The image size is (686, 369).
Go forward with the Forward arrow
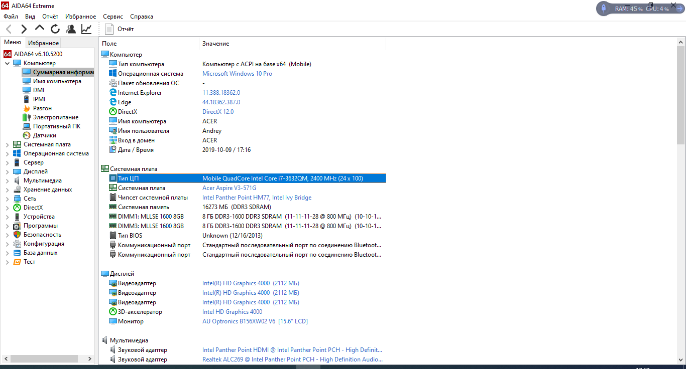point(24,29)
